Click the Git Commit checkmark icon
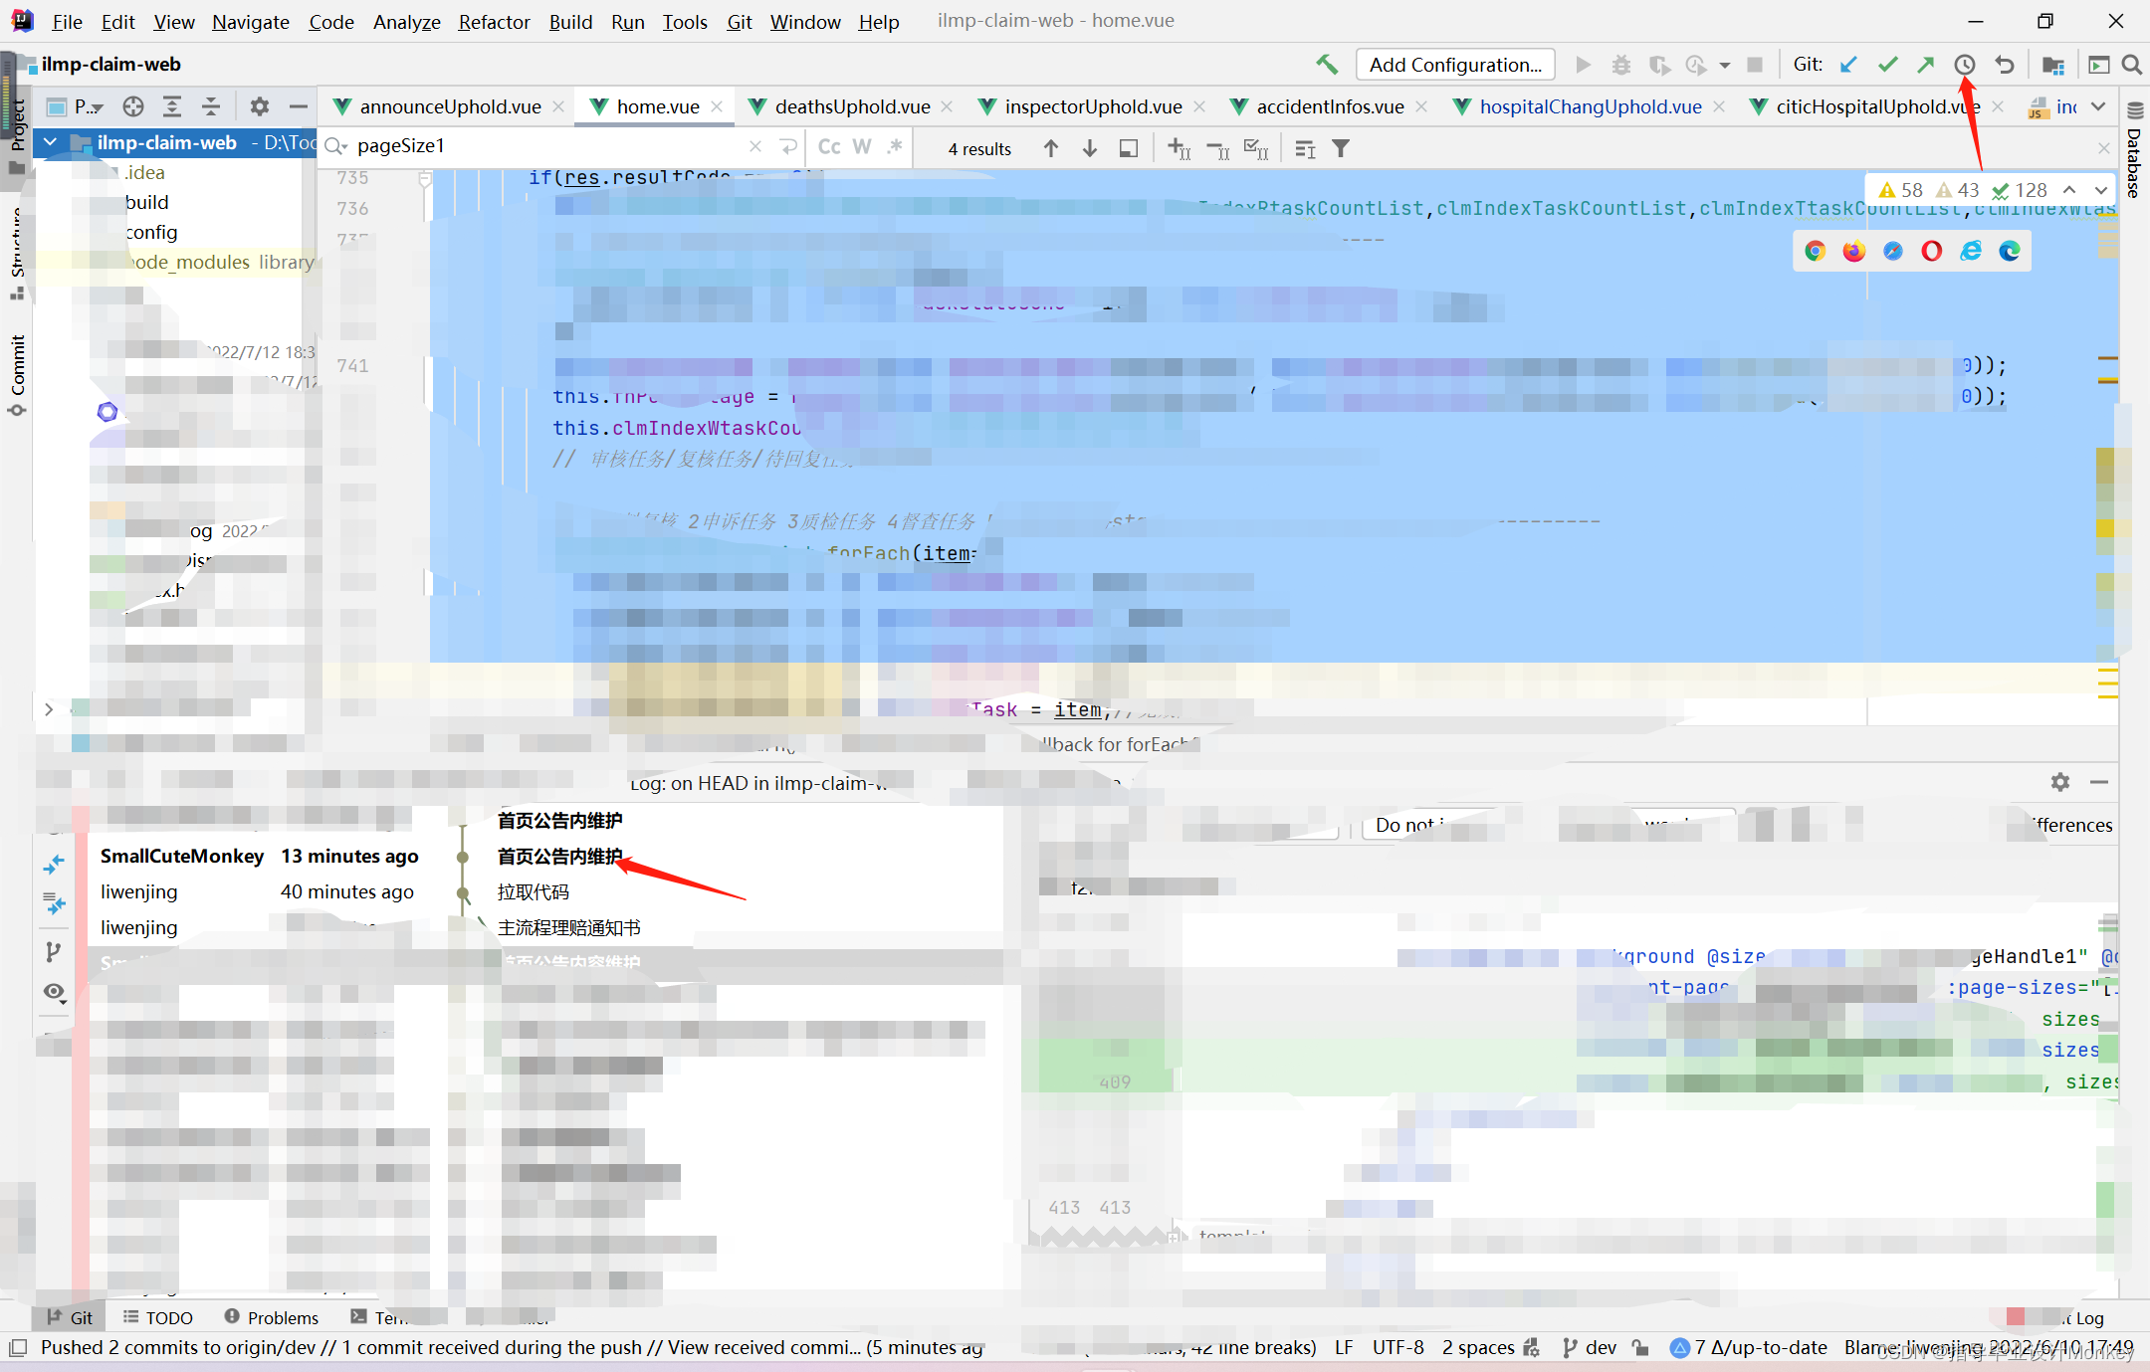This screenshot has width=2150, height=1372. [x=1887, y=65]
